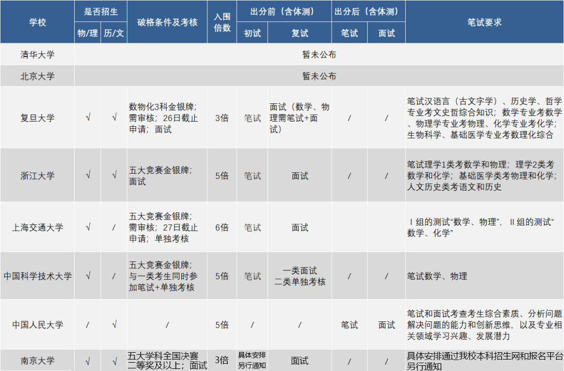Click 中国人民大学's 笔试 after-score cell
Viewport: 564px width, 371px height.
(x=349, y=325)
